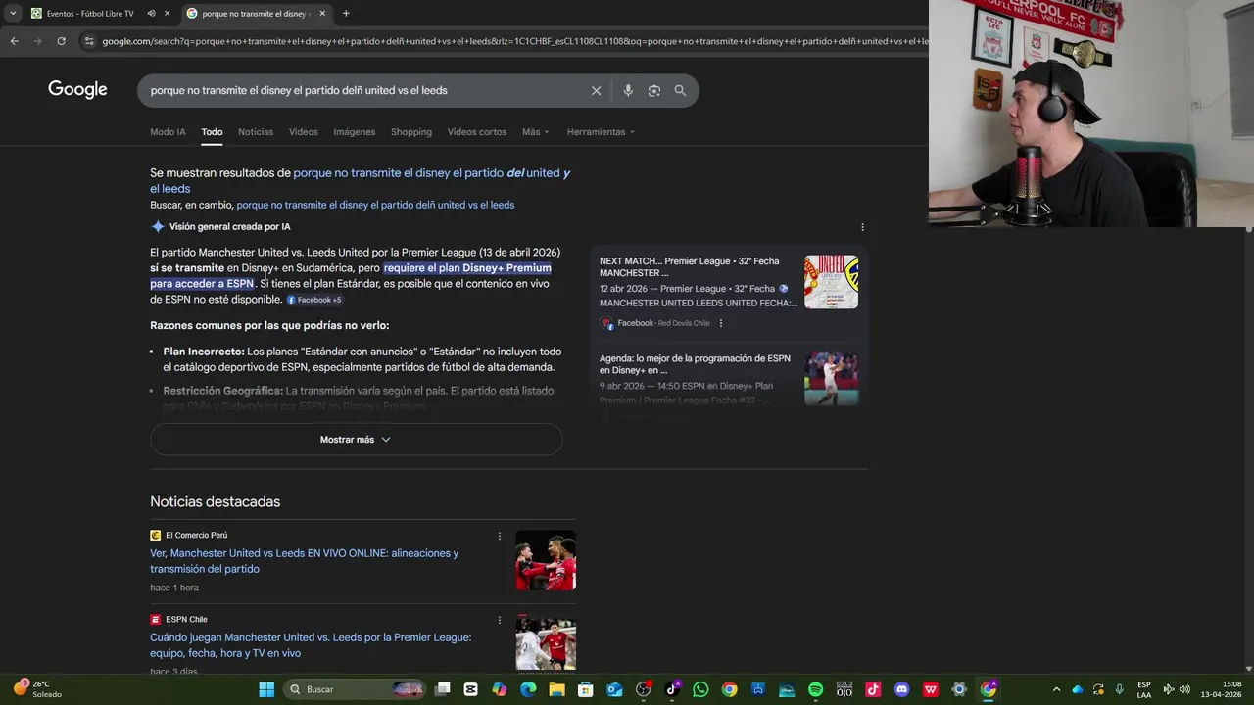Switch to the Noticias tab
Screen dimensions: 1254x705
[256, 132]
